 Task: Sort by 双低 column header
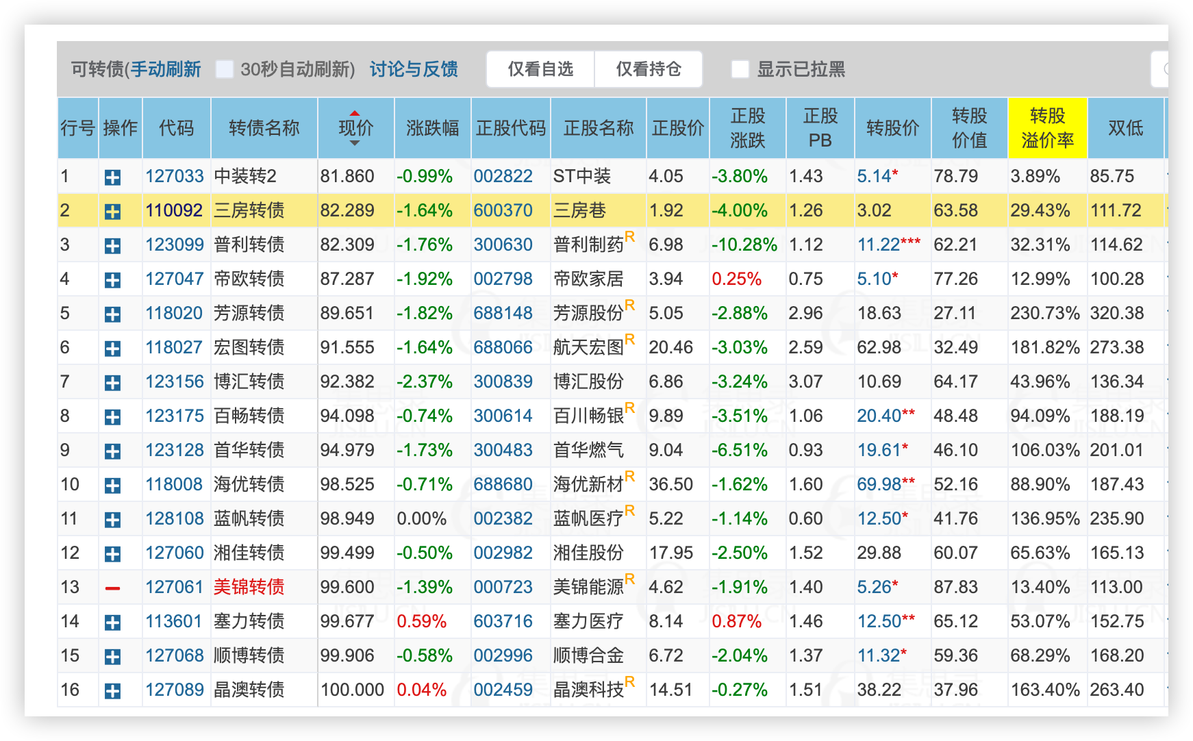pos(1125,128)
